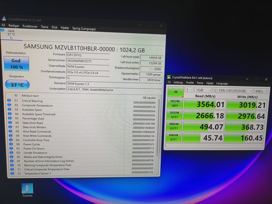Run the SEQ1M Q1T1 benchmark
This screenshot has height=204, width=272.
click(174, 115)
